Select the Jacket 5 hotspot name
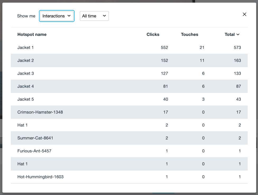 pos(26,99)
